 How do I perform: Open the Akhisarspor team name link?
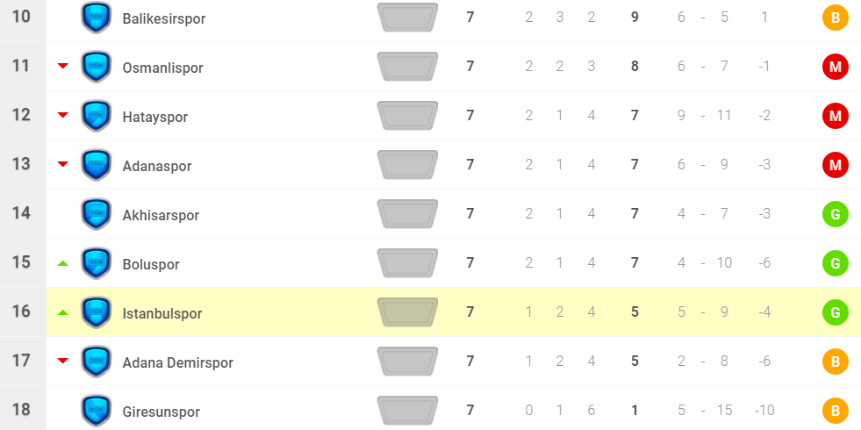(x=161, y=215)
